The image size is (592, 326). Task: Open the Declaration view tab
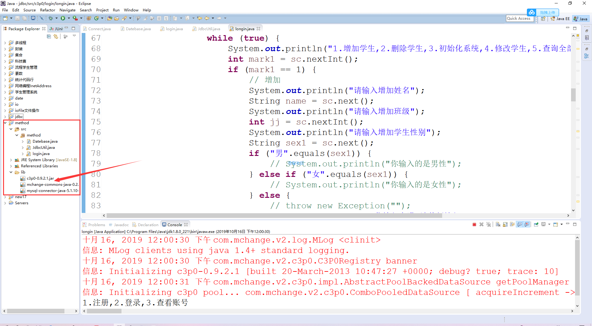(145, 225)
